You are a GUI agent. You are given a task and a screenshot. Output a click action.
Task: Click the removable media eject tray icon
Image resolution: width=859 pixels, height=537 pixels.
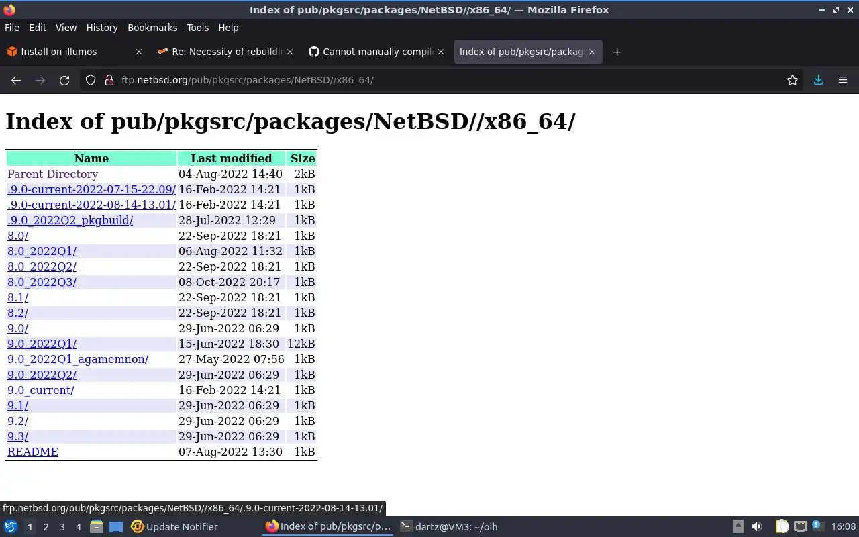pyautogui.click(x=738, y=527)
